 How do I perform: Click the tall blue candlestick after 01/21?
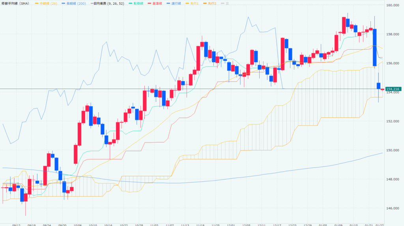[374, 47]
